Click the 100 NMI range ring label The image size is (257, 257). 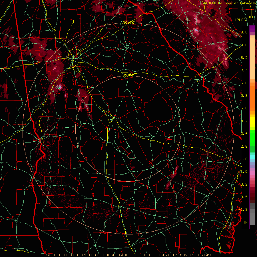(x=128, y=23)
